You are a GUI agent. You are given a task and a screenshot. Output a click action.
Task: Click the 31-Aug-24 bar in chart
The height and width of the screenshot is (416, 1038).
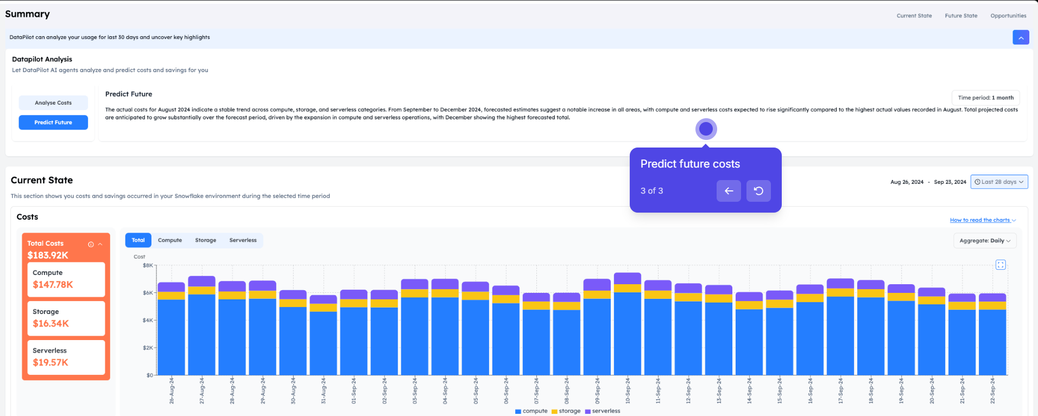324,335
